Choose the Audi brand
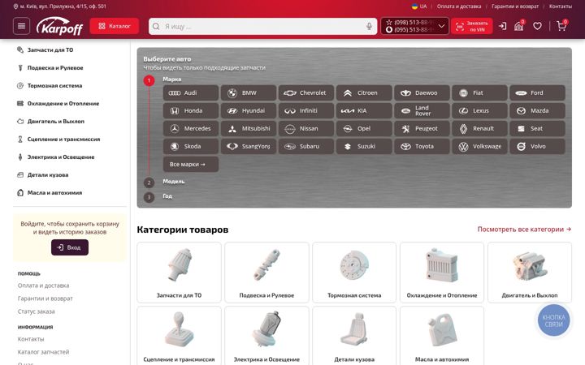The height and width of the screenshot is (365, 585). 191,92
